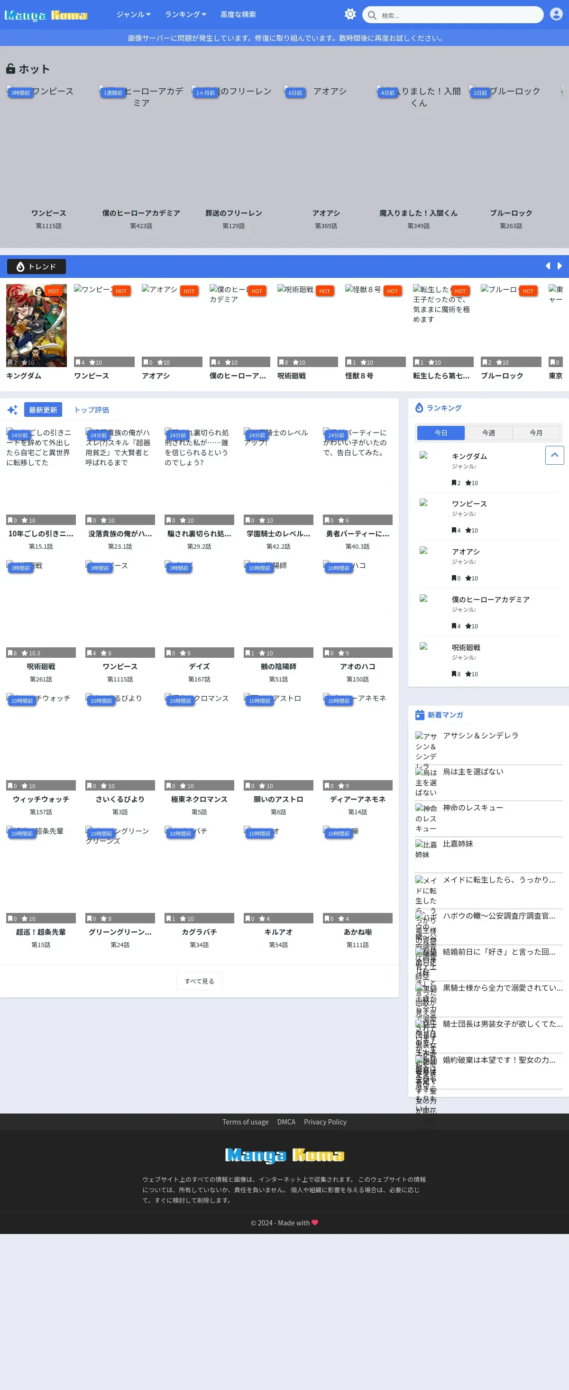The width and height of the screenshot is (569, 1390).
Task: Open キングダム in the ranking list
Action: tap(469, 457)
